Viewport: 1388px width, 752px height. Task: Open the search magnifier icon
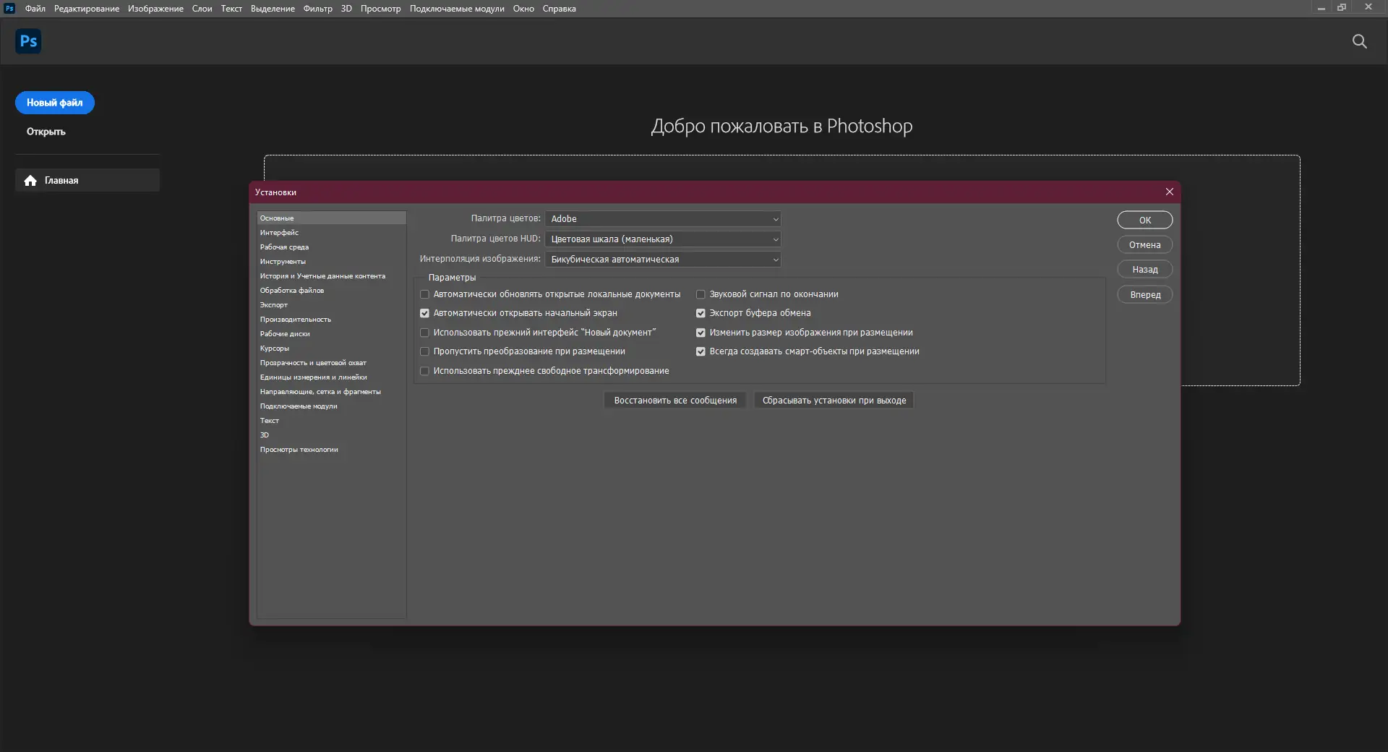pyautogui.click(x=1359, y=41)
